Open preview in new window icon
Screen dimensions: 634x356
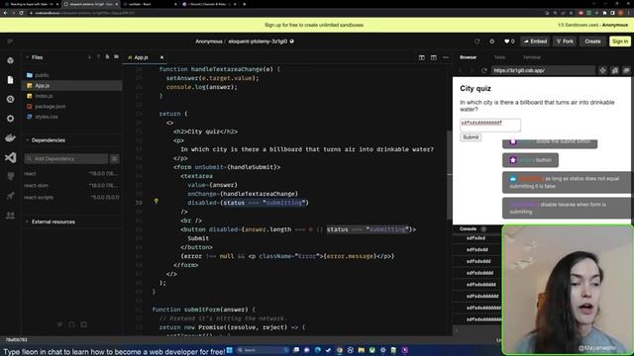pos(626,70)
